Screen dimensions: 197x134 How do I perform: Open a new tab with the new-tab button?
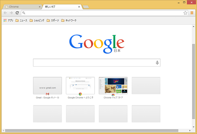(x=86, y=7)
